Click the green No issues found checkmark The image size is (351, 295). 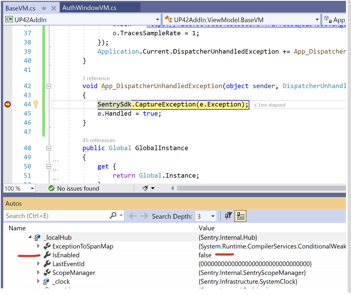click(x=51, y=189)
